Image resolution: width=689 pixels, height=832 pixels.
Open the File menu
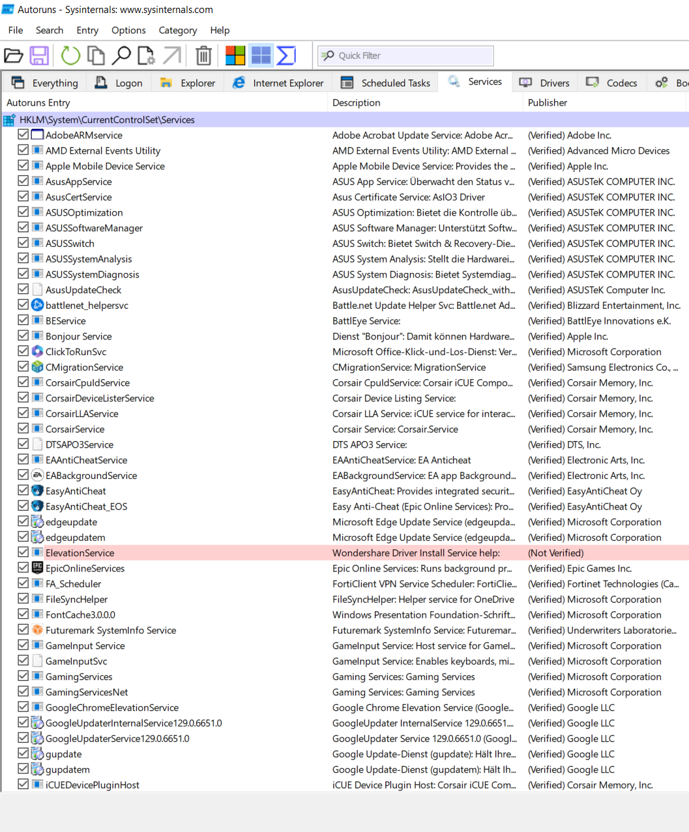coord(16,30)
